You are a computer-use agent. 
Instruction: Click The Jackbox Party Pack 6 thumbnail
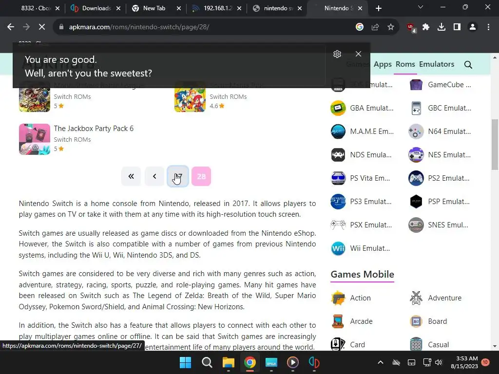click(35, 139)
